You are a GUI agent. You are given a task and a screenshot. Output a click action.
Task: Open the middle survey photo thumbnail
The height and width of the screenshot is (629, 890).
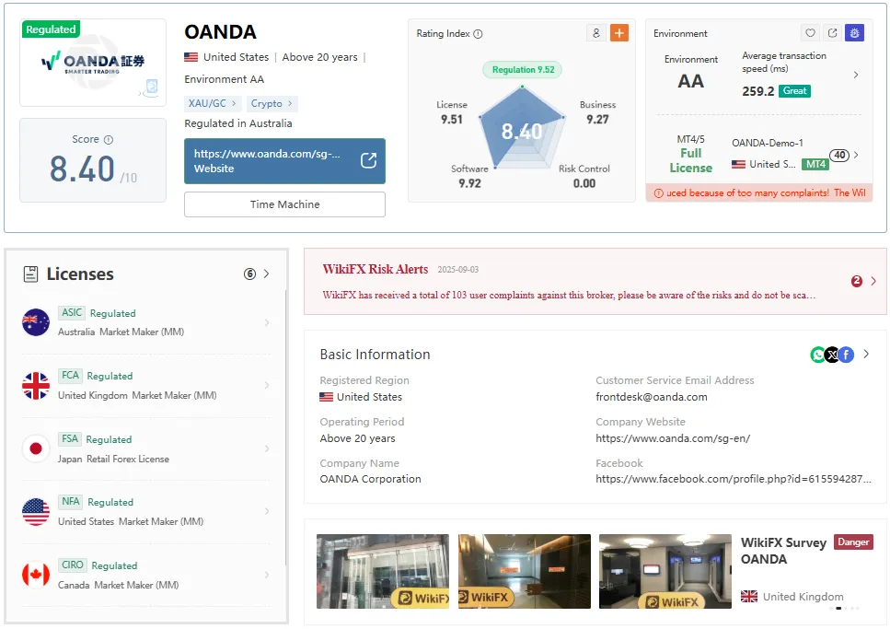[x=524, y=571]
